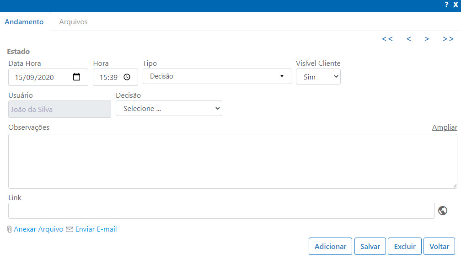Screen dimensions: 461x259
Task: Open the clock time picker icon
Action: coord(127,77)
